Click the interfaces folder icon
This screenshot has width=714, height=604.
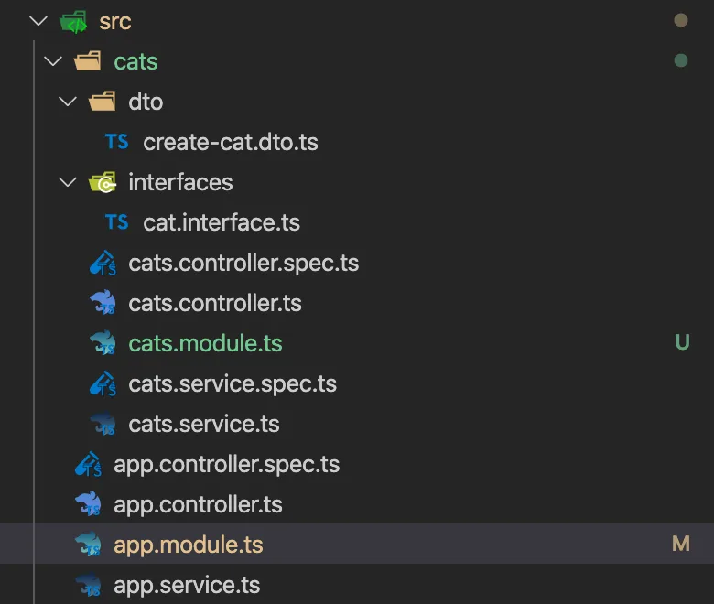click(103, 182)
